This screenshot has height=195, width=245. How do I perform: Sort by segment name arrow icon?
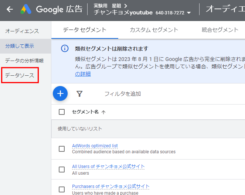(103, 112)
